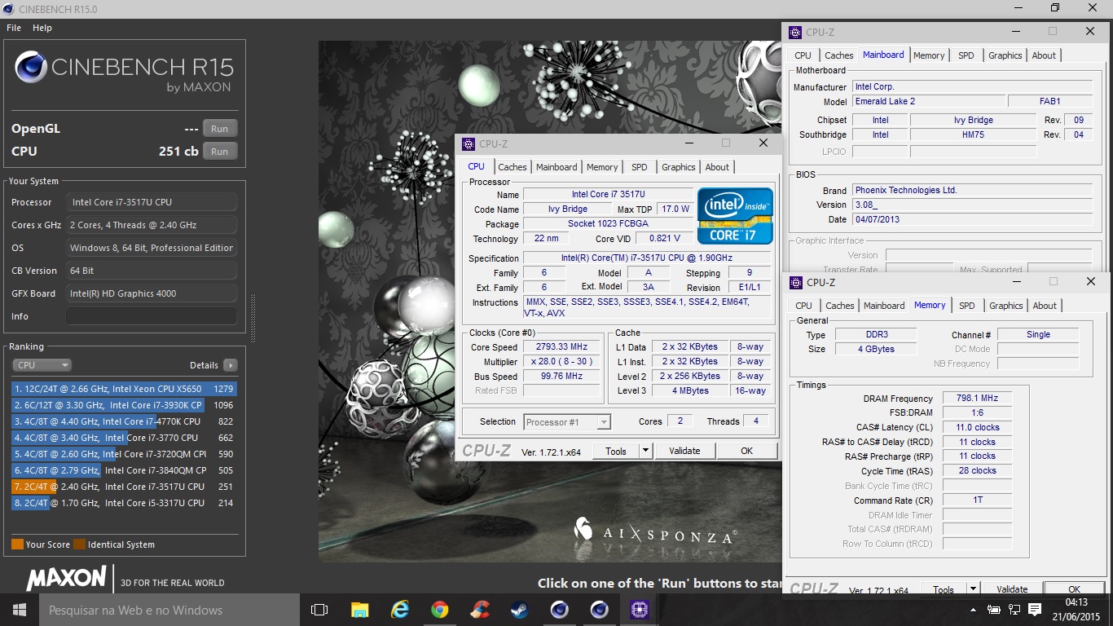Switch to Graphics tab in CPU-Z CPU window
This screenshot has width=1113, height=626.
679,167
